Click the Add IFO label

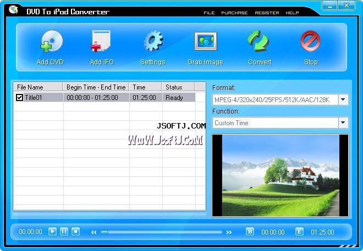pyautogui.click(x=102, y=62)
